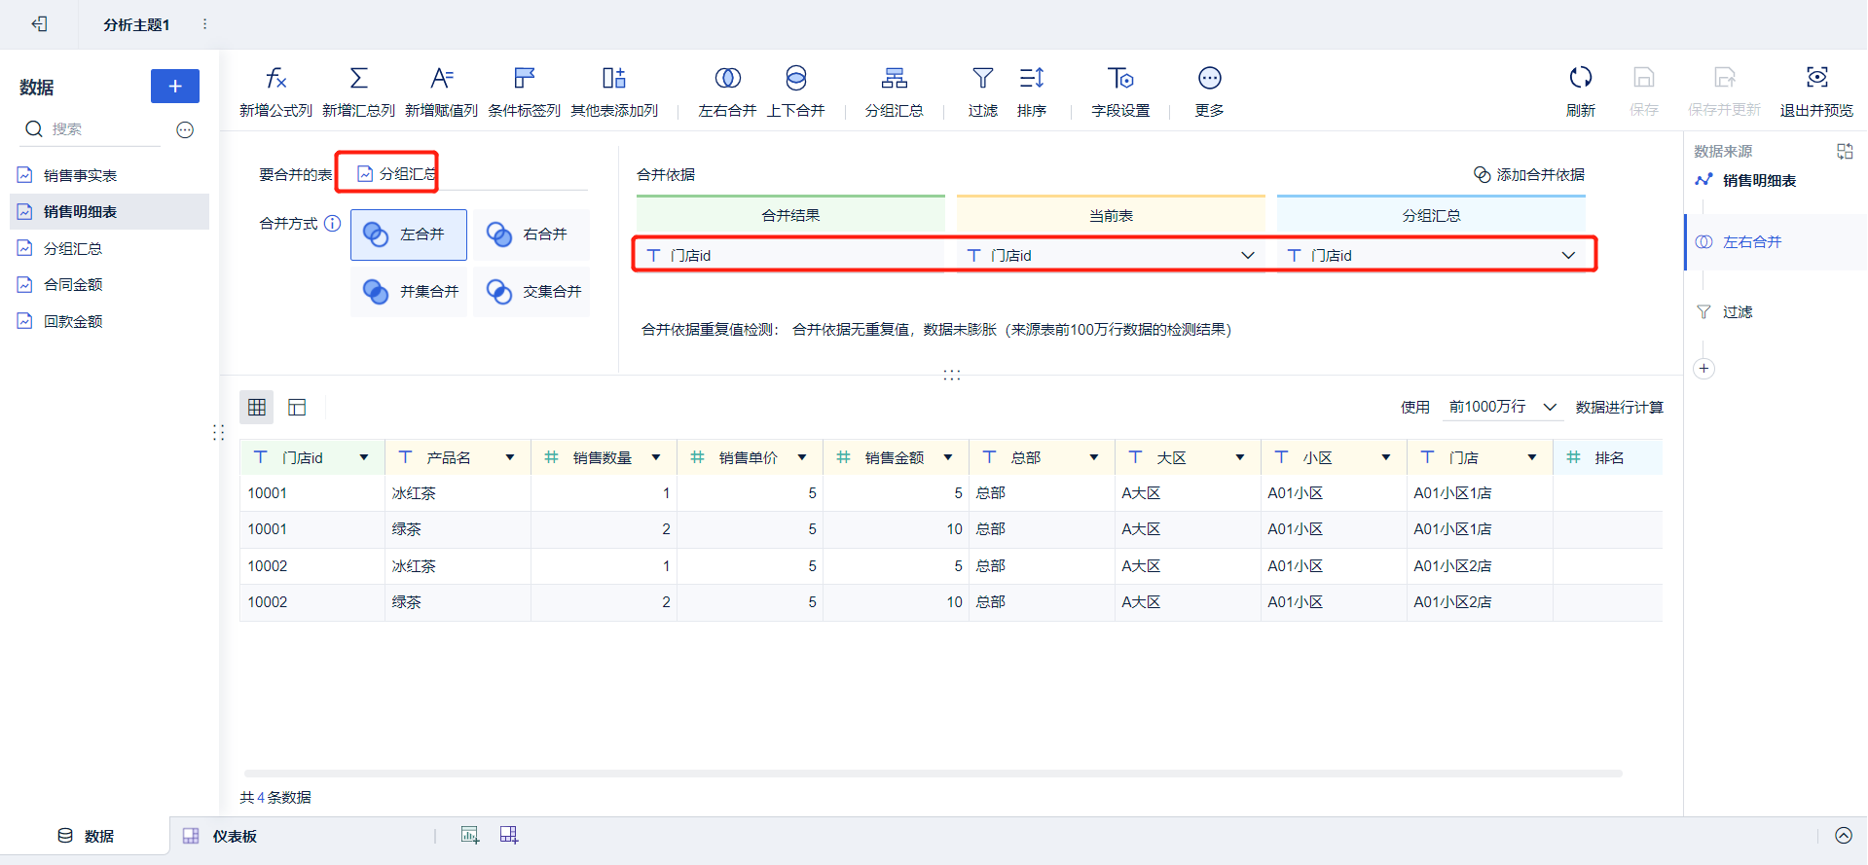Open the 前1000万行 dropdown
The width and height of the screenshot is (1868, 865).
[x=1503, y=407]
